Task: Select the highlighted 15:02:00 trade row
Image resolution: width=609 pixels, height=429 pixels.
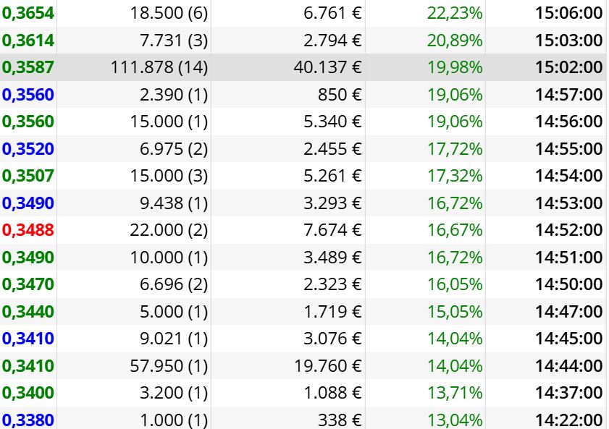Action: click(303, 67)
